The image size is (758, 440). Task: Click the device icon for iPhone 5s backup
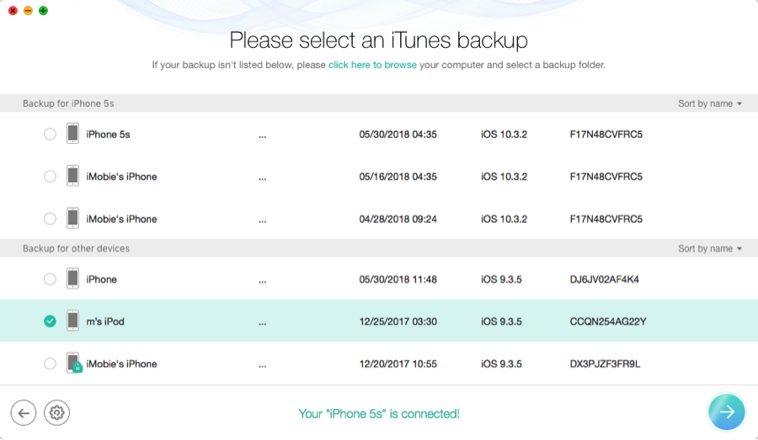point(73,134)
